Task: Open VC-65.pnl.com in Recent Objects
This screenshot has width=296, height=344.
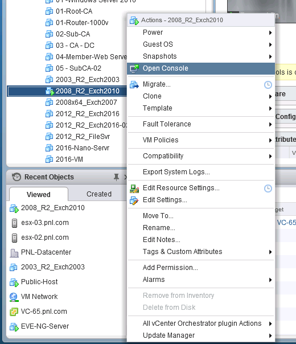Action: click(44, 312)
